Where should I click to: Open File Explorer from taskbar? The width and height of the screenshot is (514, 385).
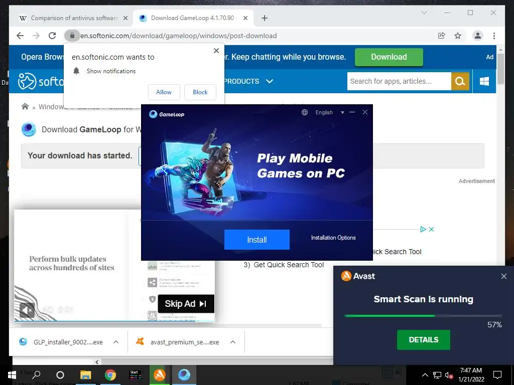click(x=85, y=375)
